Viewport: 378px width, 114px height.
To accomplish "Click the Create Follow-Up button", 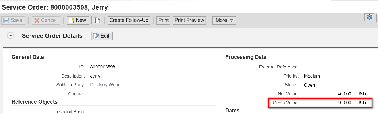I will click(129, 20).
